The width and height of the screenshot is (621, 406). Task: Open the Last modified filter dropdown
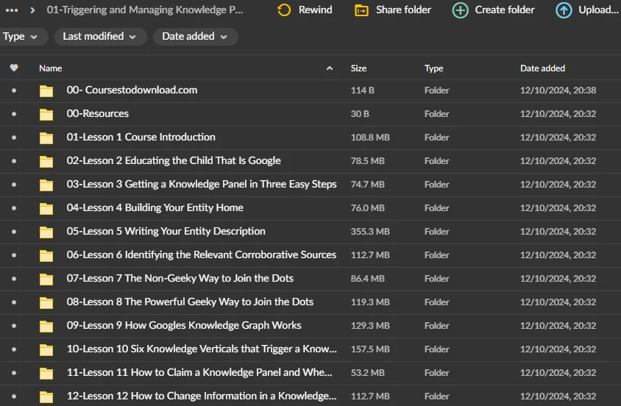100,36
